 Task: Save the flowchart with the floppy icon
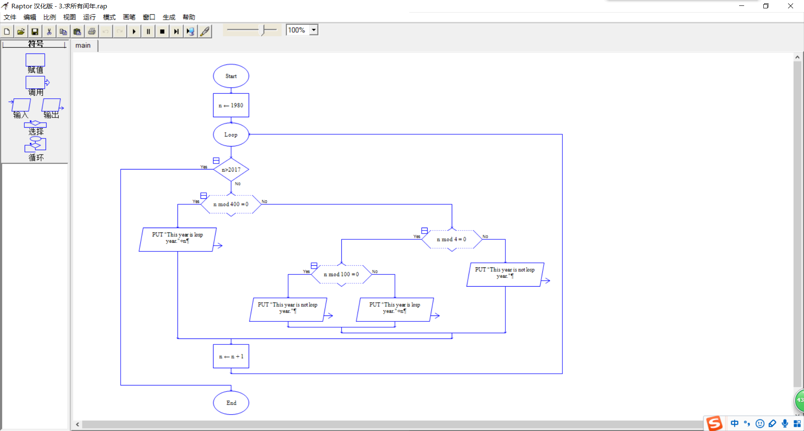coord(35,31)
